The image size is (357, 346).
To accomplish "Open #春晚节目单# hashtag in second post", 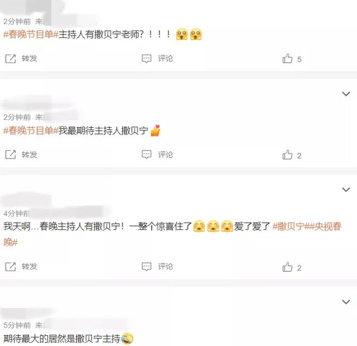I will pos(31,131).
